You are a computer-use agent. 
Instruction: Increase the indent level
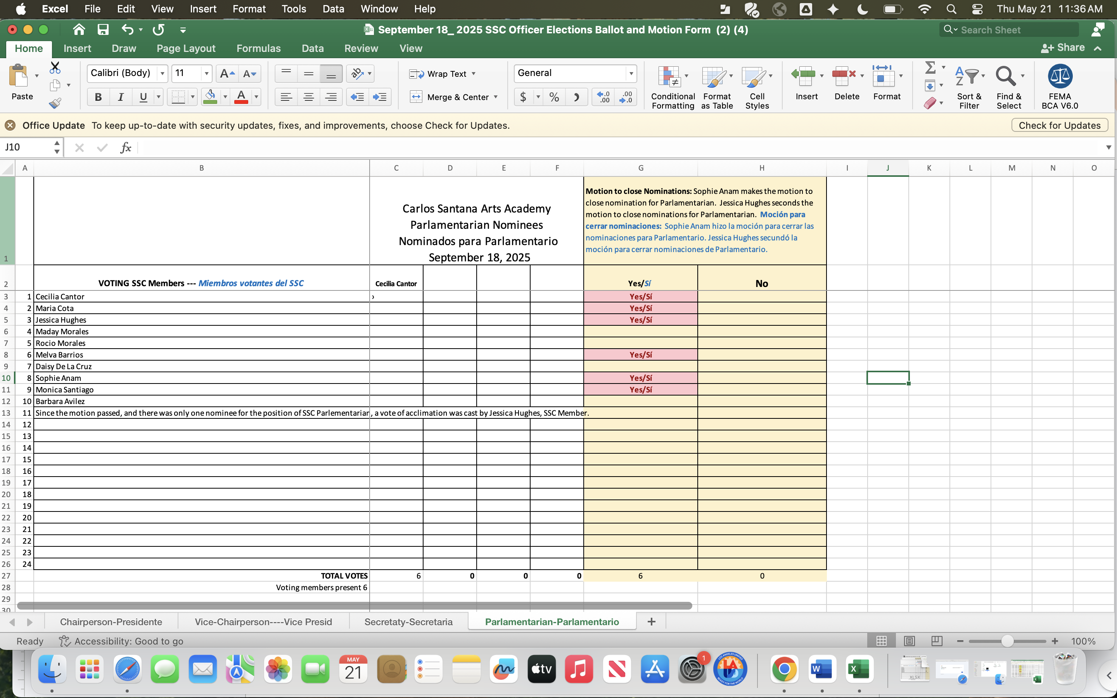[379, 97]
